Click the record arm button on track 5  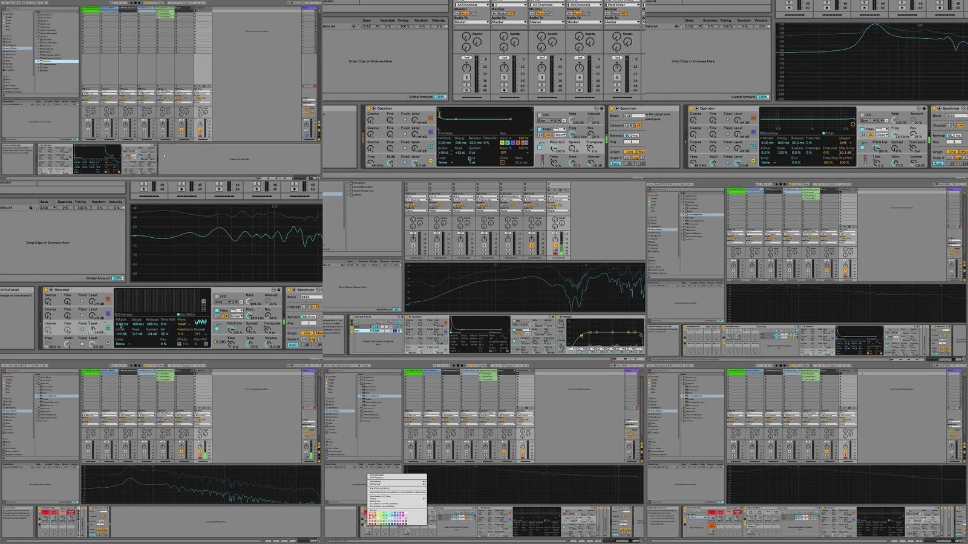tap(616, 91)
